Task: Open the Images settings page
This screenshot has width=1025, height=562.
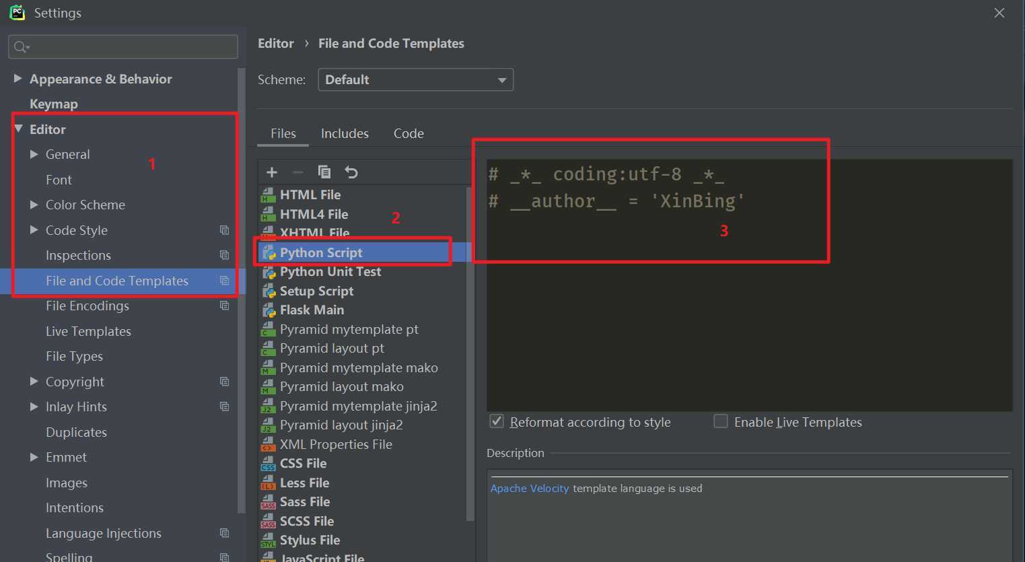Action: 67,483
